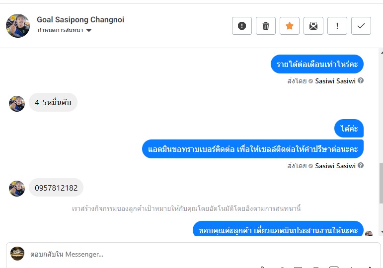
Task: Click the รายได้ต่อเดือนเท่าไหร่คะ message bubble
Action: point(317,64)
